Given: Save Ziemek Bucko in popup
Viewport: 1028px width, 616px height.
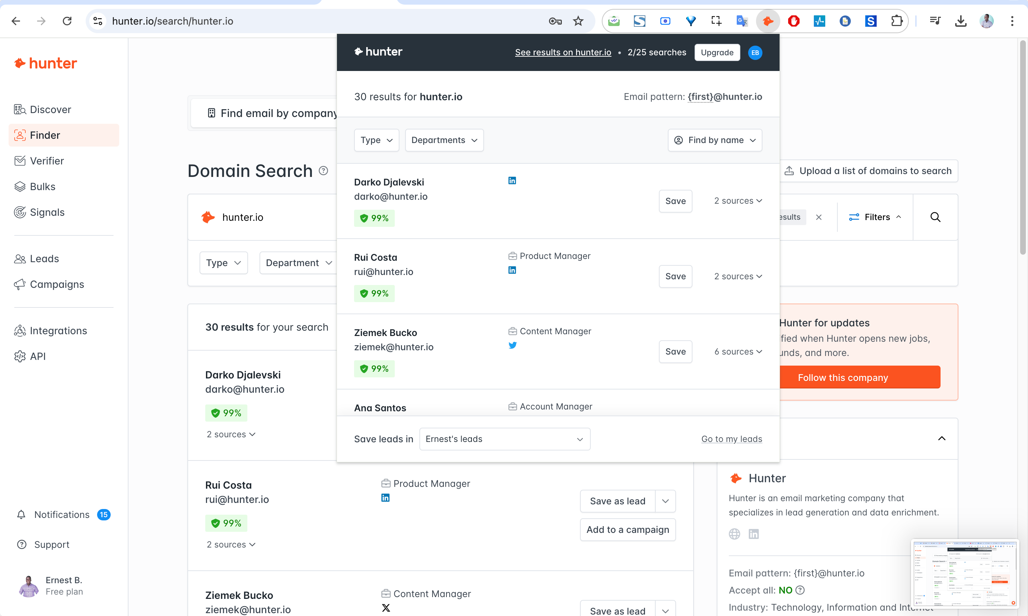Looking at the screenshot, I should (675, 352).
